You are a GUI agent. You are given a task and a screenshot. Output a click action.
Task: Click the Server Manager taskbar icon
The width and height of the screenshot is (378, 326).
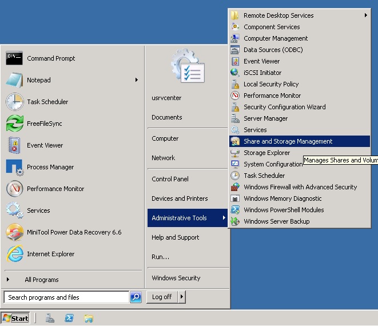[x=50, y=318]
